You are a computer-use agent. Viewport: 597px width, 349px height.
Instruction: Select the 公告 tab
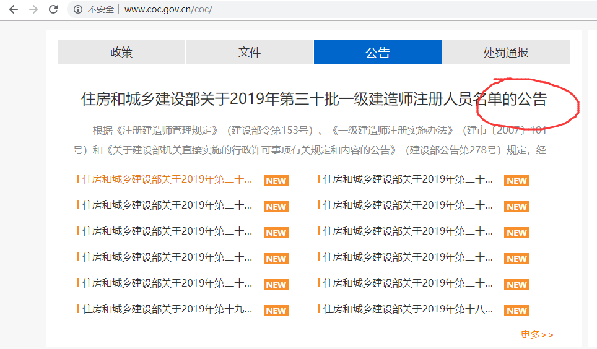click(378, 52)
